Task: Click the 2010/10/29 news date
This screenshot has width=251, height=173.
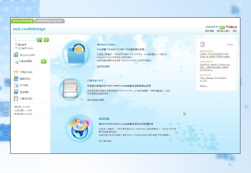Action: pyautogui.click(x=206, y=51)
